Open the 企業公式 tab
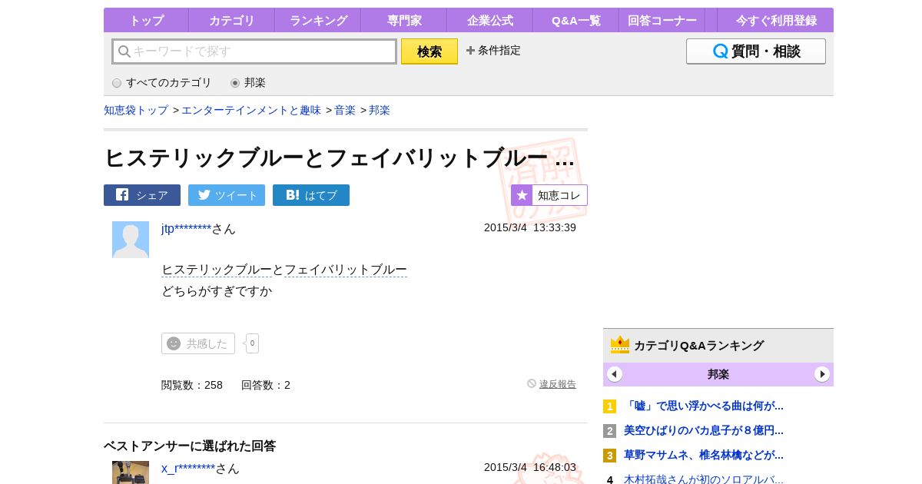This screenshot has width=922, height=484. pos(490,20)
